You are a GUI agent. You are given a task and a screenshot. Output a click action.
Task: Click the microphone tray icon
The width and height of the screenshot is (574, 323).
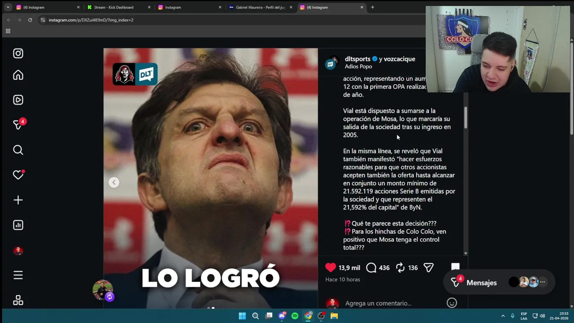click(513, 316)
